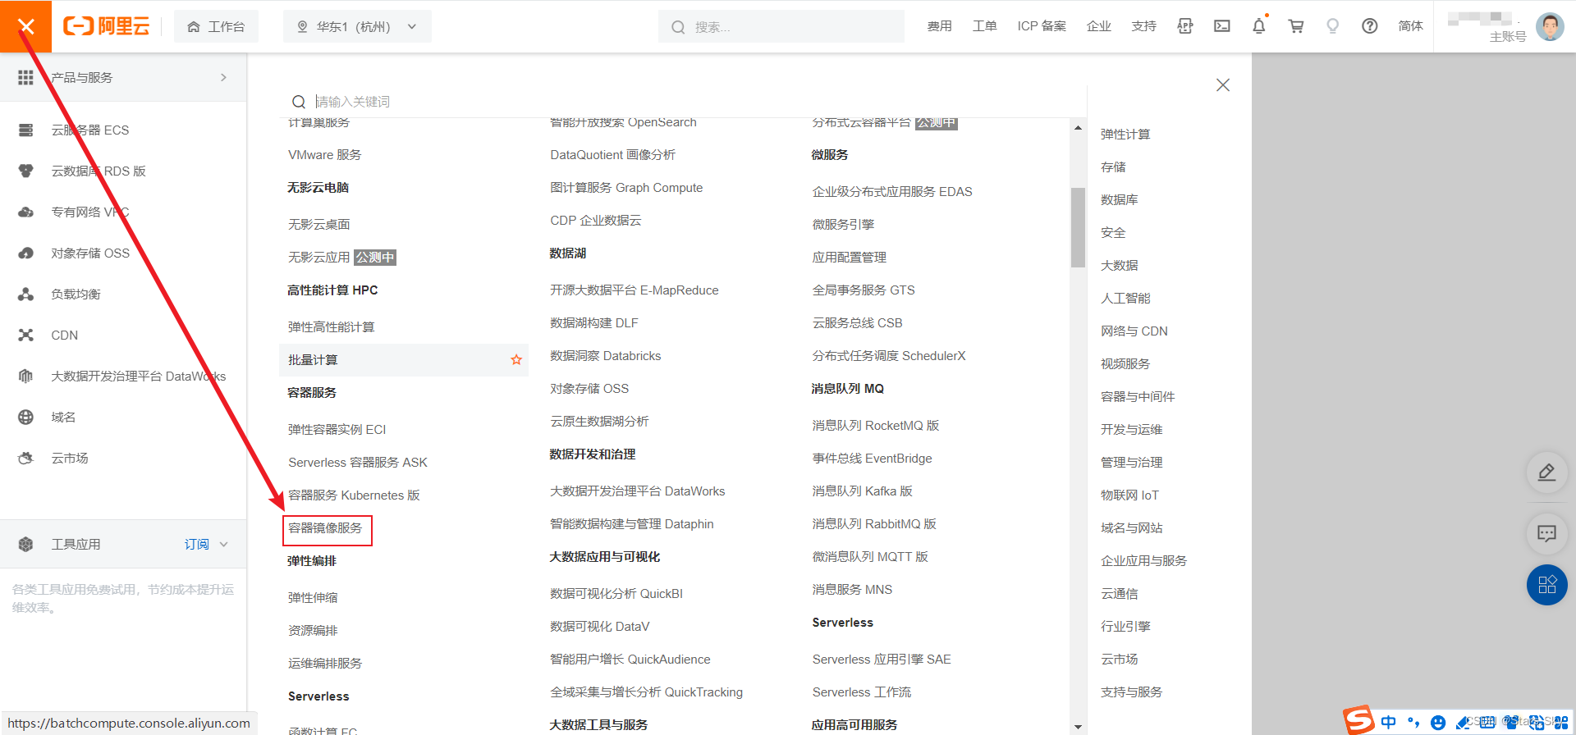Click the 云市场 sidebar icon
The width and height of the screenshot is (1576, 735).
point(25,458)
